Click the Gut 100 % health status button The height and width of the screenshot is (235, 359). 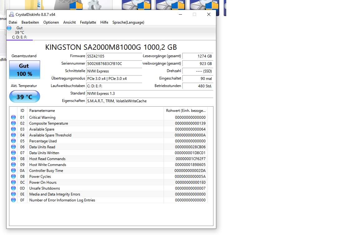(25, 70)
